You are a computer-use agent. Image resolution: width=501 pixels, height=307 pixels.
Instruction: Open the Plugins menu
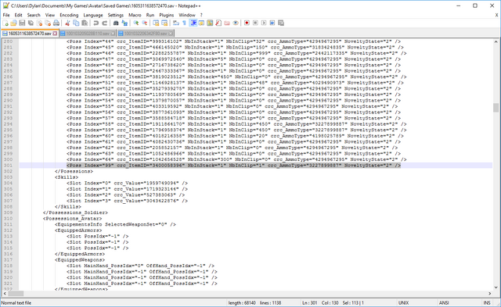(167, 15)
